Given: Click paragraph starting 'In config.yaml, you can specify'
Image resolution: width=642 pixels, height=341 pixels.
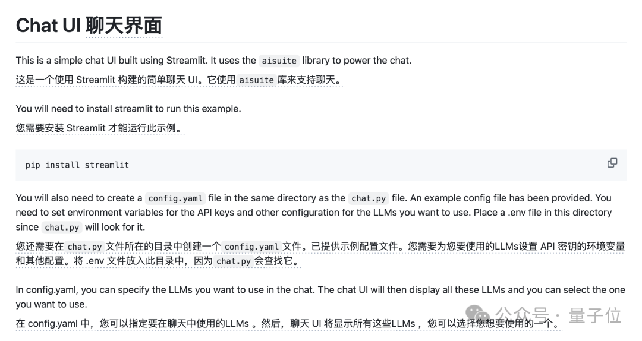Looking at the screenshot, I should tap(320, 297).
